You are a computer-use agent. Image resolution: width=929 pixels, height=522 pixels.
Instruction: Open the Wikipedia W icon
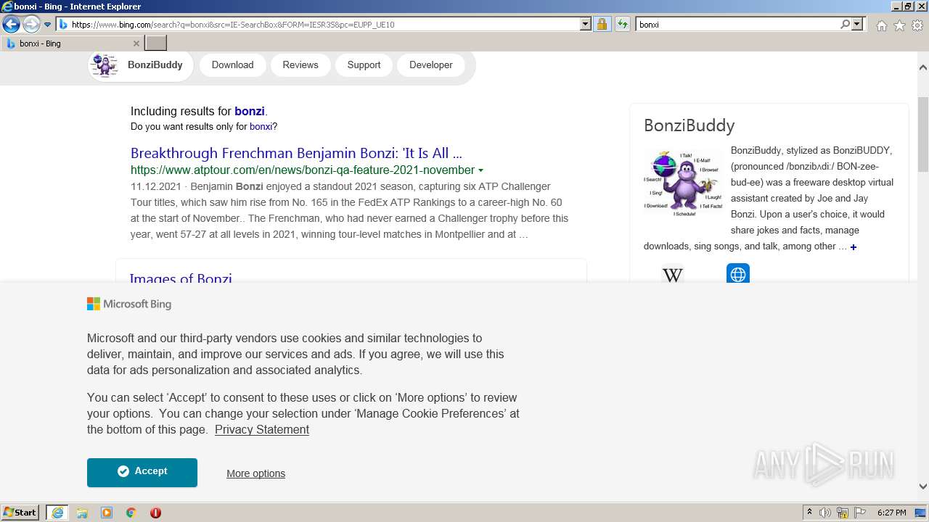click(673, 274)
